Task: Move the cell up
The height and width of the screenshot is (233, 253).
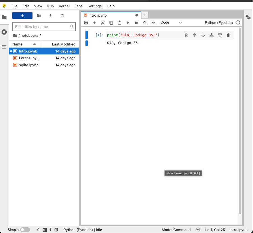Action: coord(195,35)
